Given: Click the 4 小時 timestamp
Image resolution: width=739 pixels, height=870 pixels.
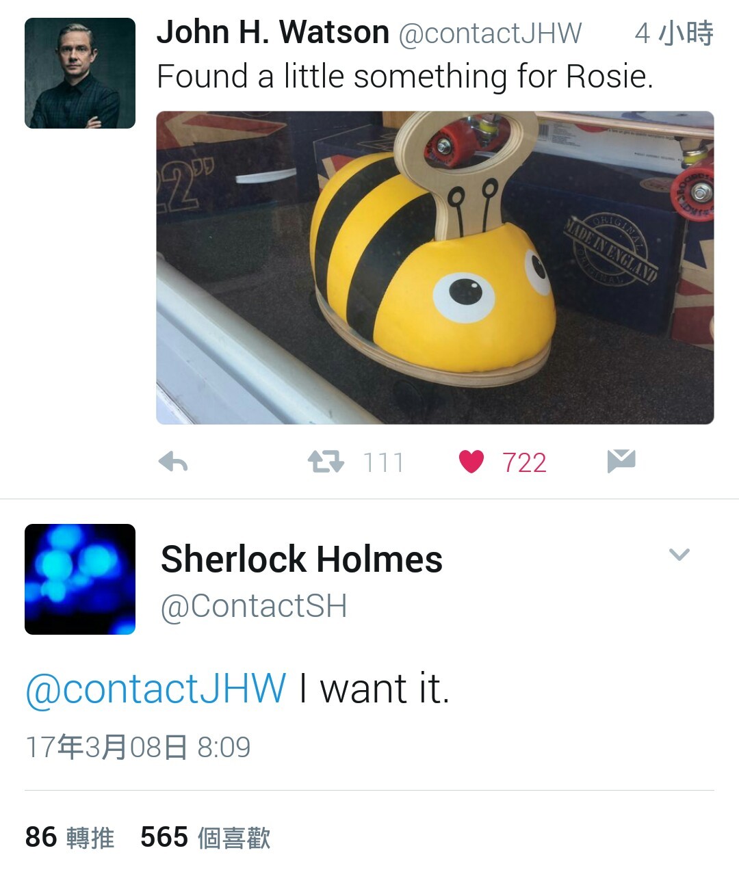Looking at the screenshot, I should 674,33.
